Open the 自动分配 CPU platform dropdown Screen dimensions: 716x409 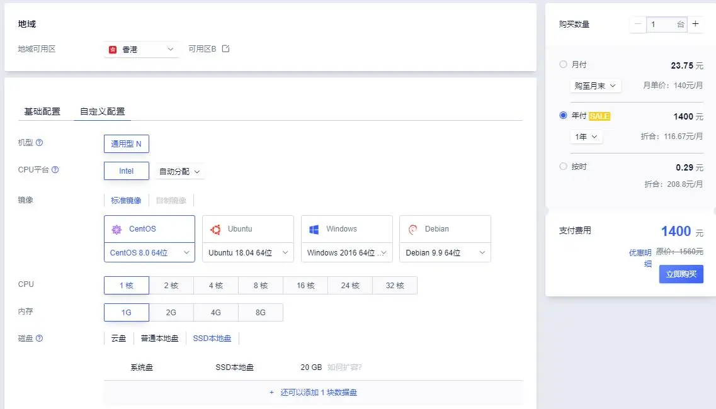(179, 172)
